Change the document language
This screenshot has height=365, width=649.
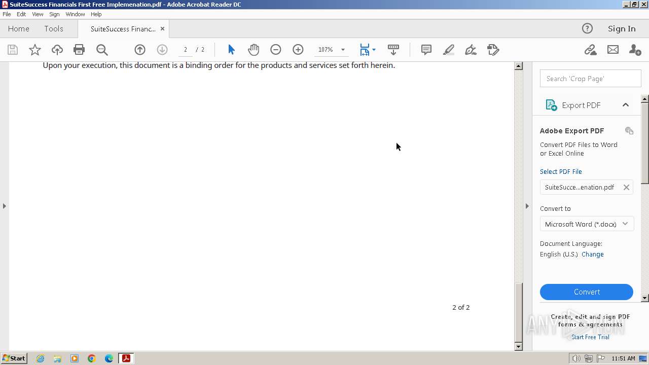(593, 254)
